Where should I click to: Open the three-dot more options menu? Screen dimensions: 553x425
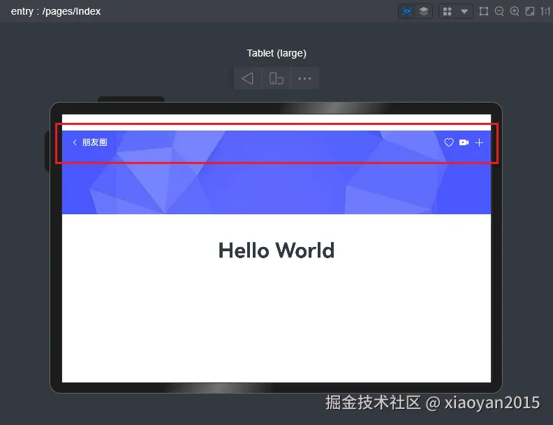[304, 78]
